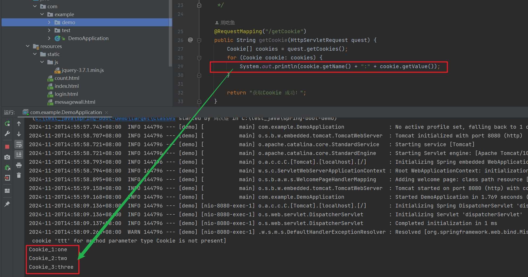This screenshot has width=528, height=277.
Task: Click the Run tab application icon
Action: pos(25,112)
